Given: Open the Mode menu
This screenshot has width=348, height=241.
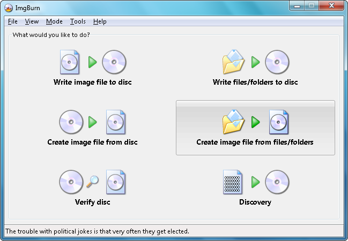Looking at the screenshot, I should 54,21.
